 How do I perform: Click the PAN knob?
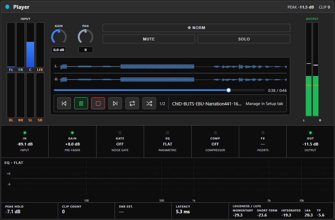point(86,37)
